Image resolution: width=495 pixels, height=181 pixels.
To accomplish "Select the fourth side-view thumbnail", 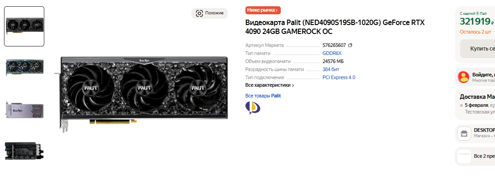I will [x=24, y=151].
